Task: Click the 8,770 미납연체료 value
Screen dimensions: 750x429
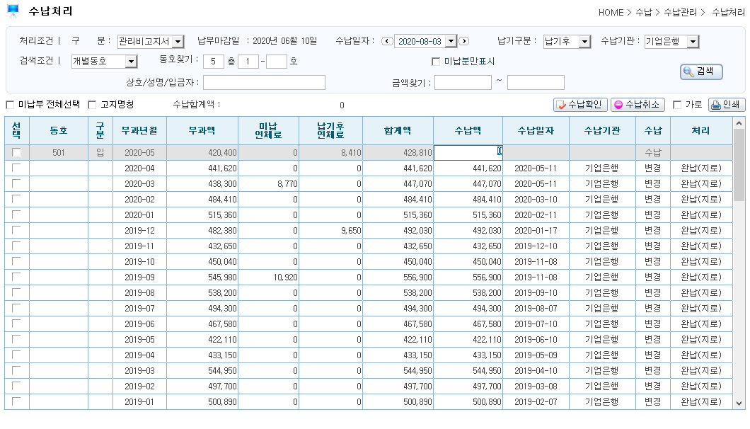Action: click(287, 184)
